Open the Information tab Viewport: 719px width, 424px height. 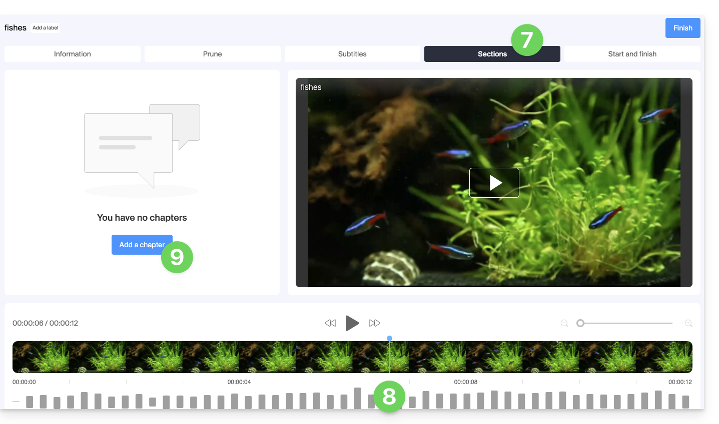[73, 54]
